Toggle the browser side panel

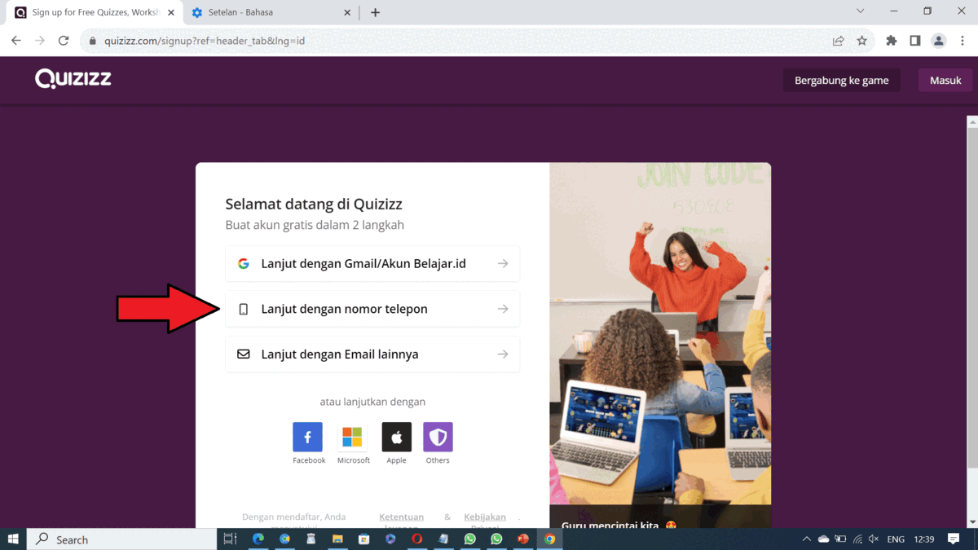pyautogui.click(x=915, y=41)
